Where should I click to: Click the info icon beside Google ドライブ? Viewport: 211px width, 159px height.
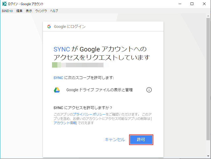[149, 90]
